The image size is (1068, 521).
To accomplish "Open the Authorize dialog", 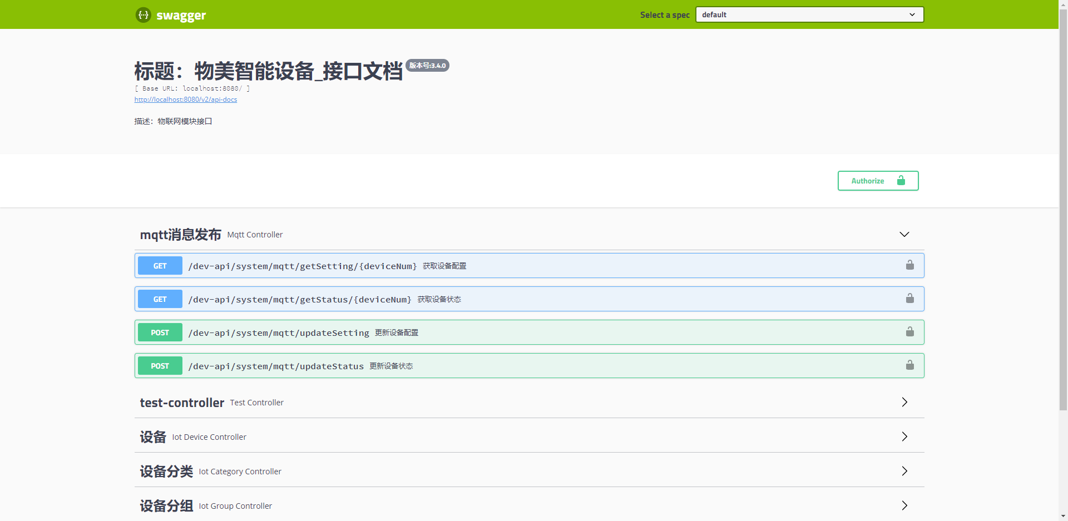I will 878,181.
